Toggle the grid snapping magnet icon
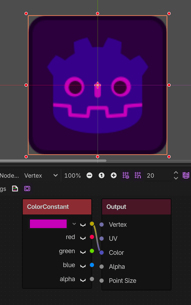This screenshot has width=191, height=305. pyautogui.click(x=138, y=175)
